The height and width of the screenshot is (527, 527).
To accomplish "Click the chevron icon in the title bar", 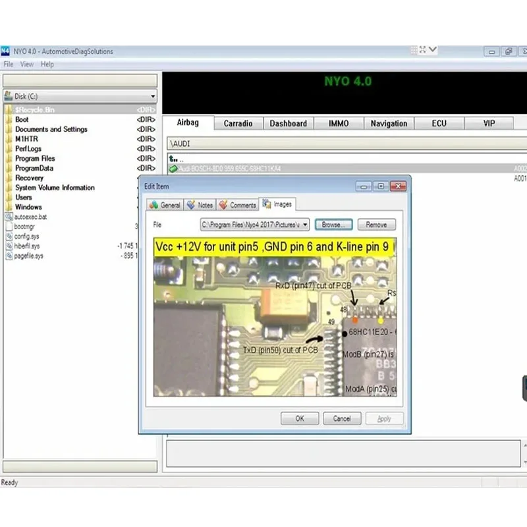I will (433, 50).
